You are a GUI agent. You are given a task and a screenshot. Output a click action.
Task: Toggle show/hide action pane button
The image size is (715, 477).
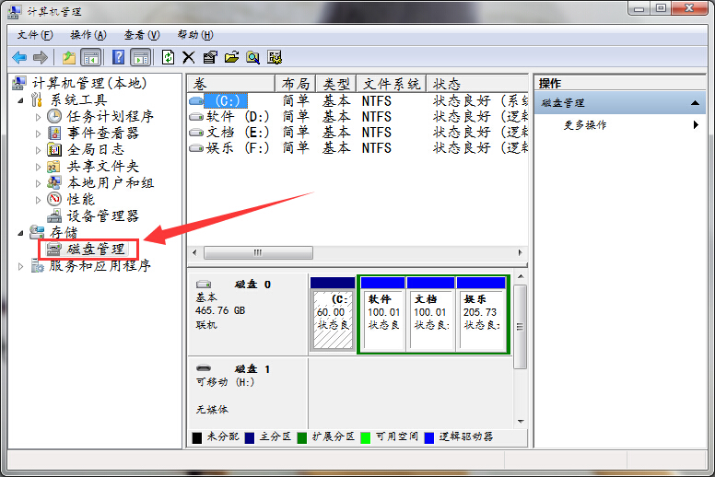[140, 57]
